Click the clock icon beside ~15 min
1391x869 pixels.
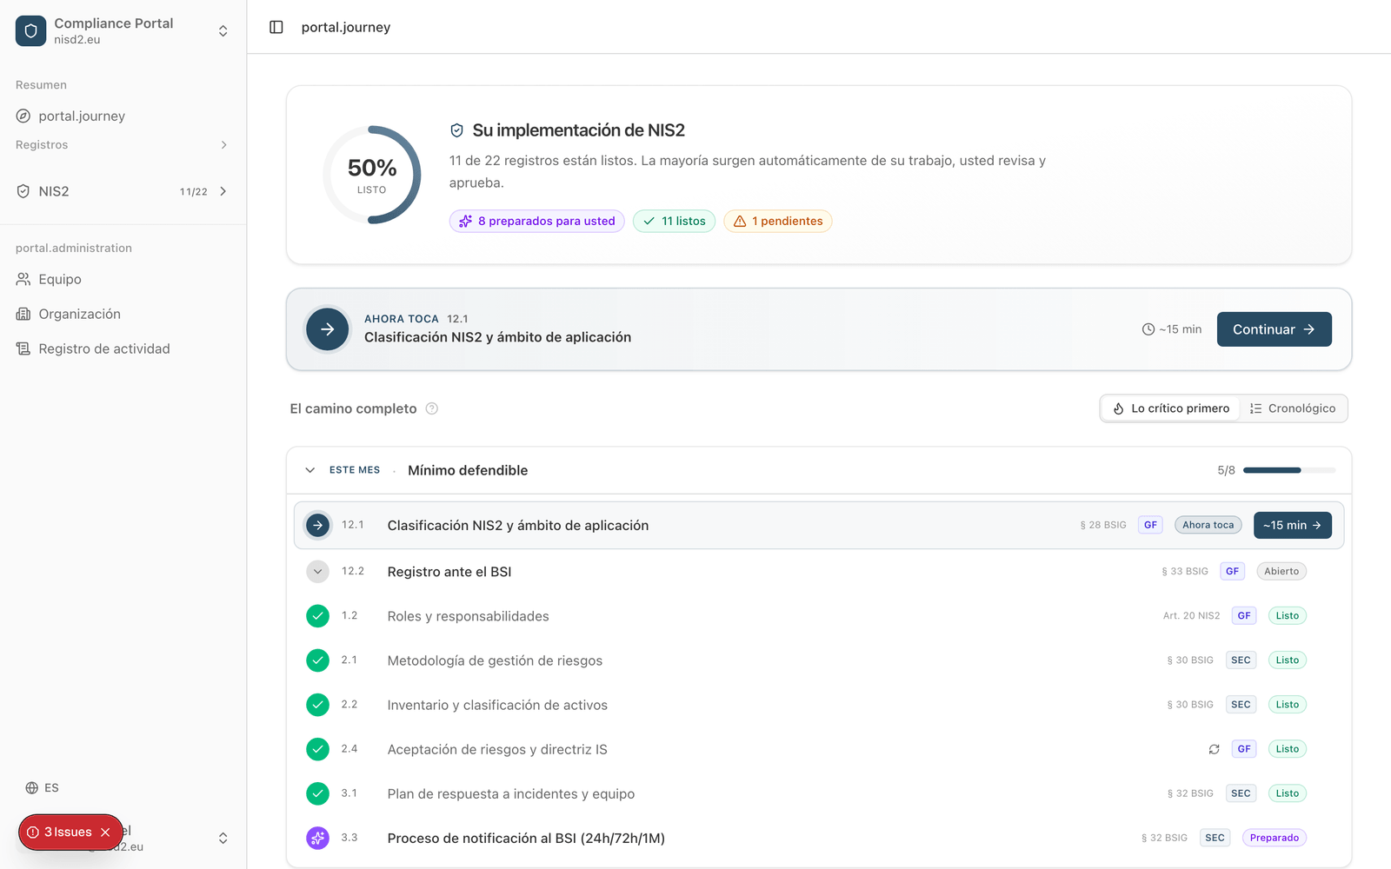click(1148, 329)
